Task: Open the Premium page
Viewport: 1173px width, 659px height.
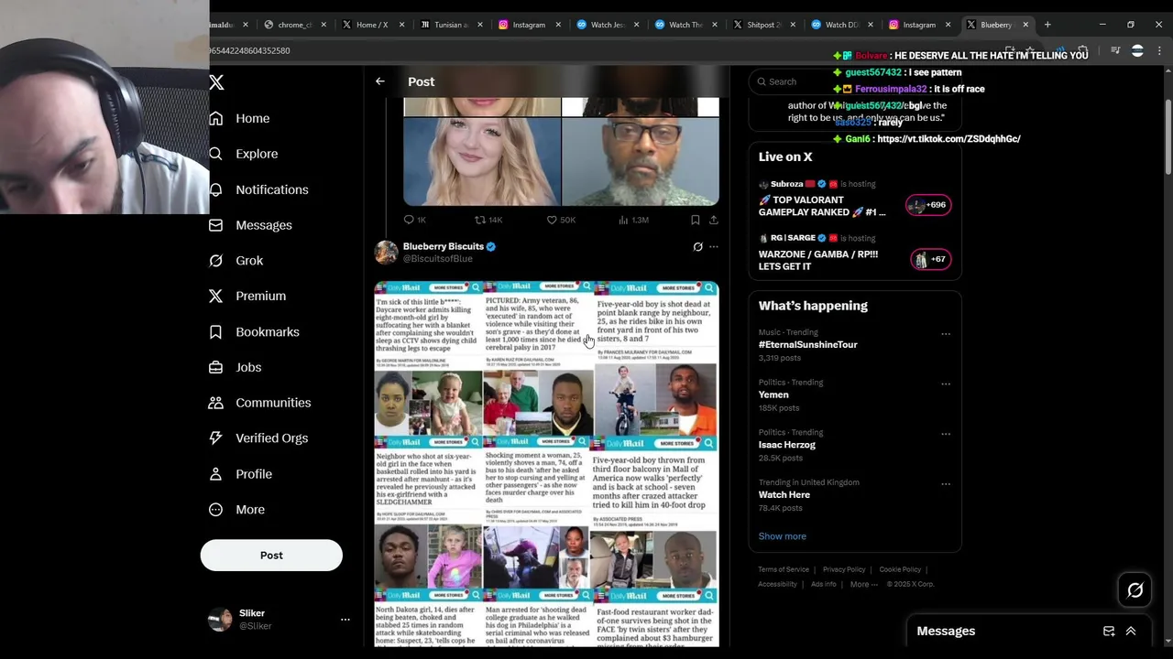Action: click(247, 296)
